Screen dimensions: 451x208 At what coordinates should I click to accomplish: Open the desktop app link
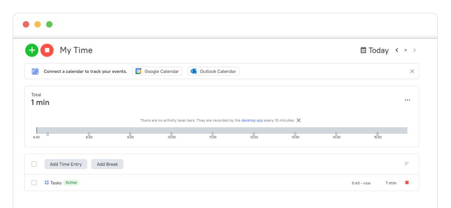coord(252,120)
